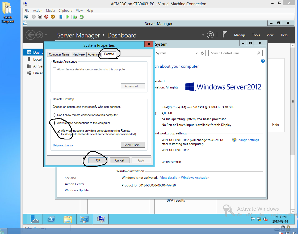Viewport: 298px width, 234px height.
Task: Select Don't allow remote connections option
Action: 54,115
